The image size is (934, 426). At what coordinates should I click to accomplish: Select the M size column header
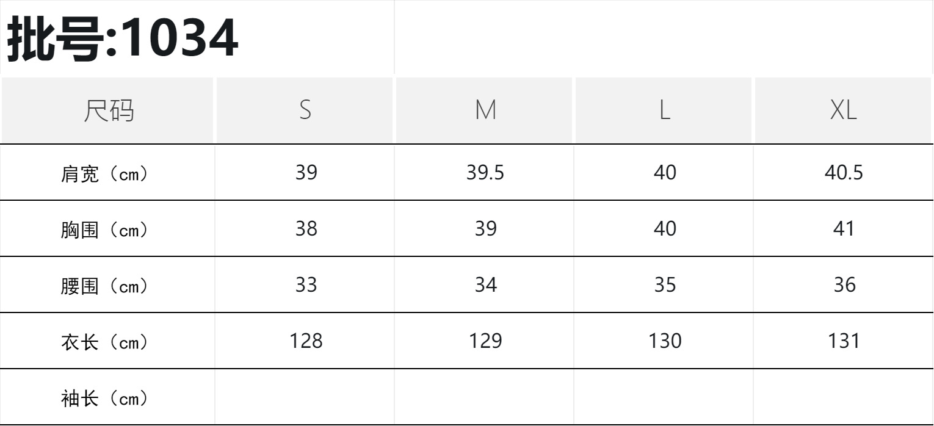point(485,110)
